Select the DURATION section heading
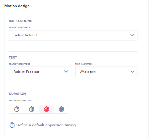 pos(17,94)
